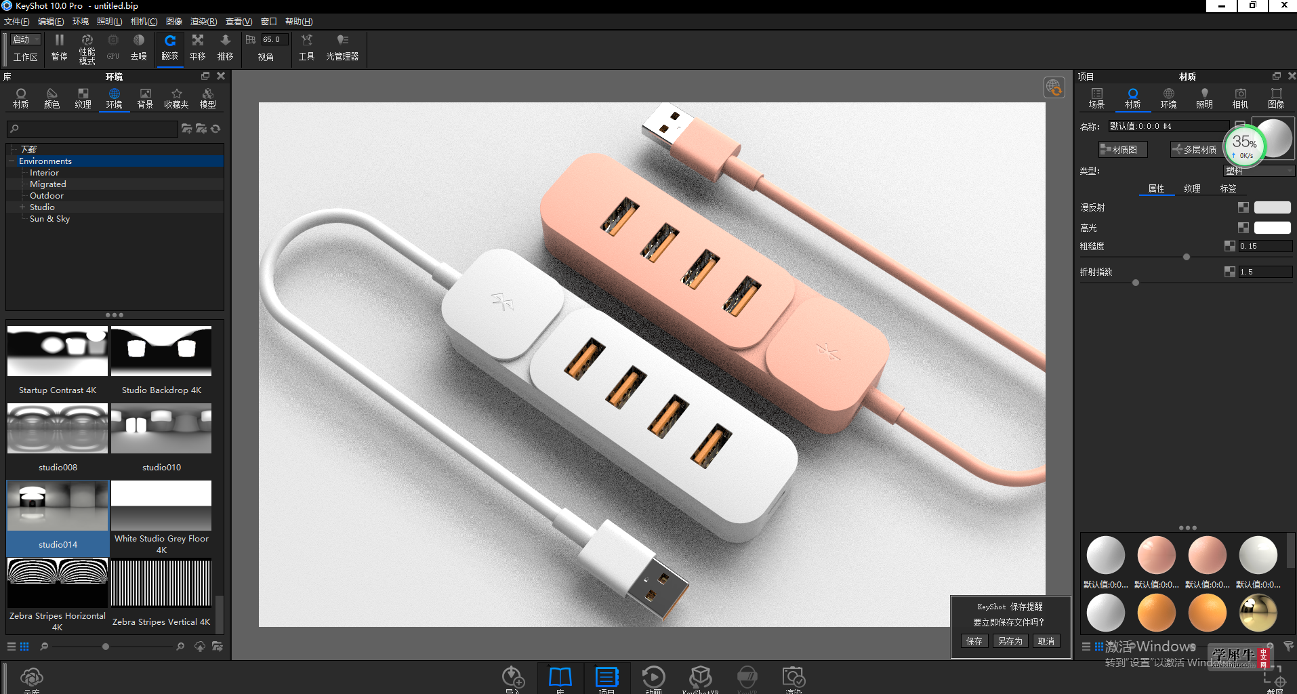Open library 模型 models tab
The height and width of the screenshot is (694, 1297).
pyautogui.click(x=208, y=98)
